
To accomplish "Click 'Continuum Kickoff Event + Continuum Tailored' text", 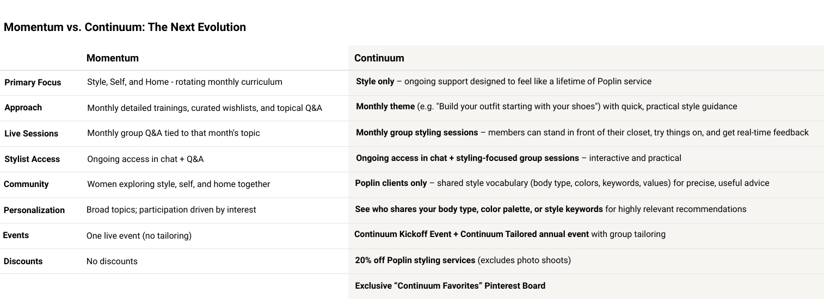I will point(471,234).
